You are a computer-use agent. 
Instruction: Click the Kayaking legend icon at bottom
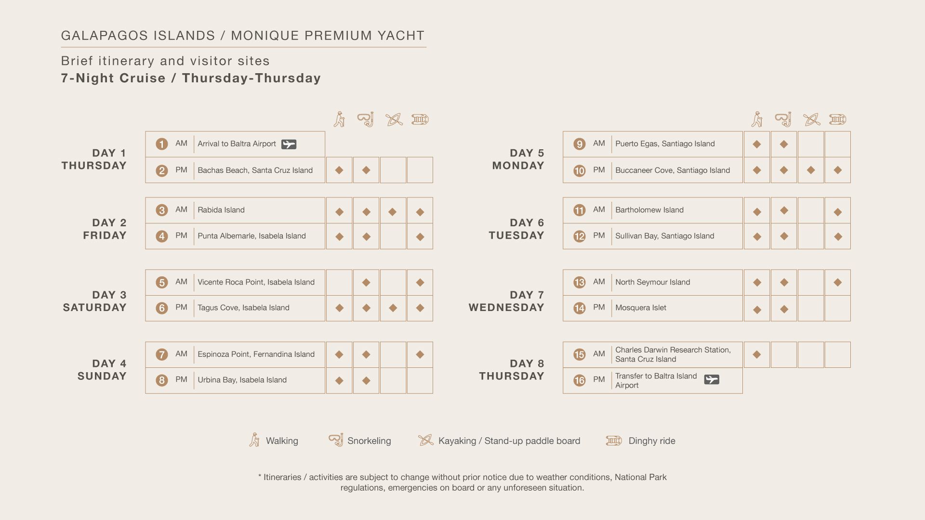tap(426, 440)
